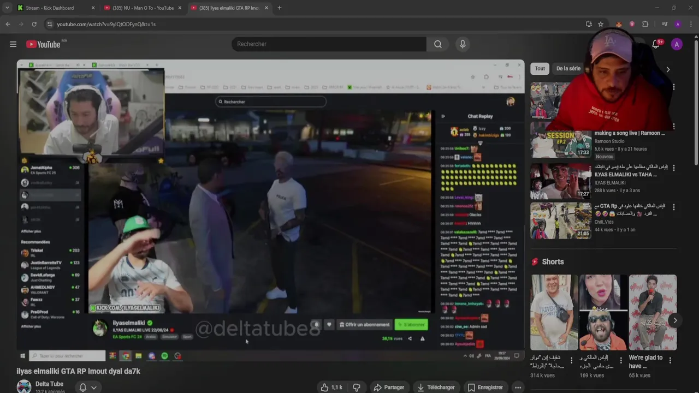
Task: Focus the Rechercher search field
Action: point(329,44)
